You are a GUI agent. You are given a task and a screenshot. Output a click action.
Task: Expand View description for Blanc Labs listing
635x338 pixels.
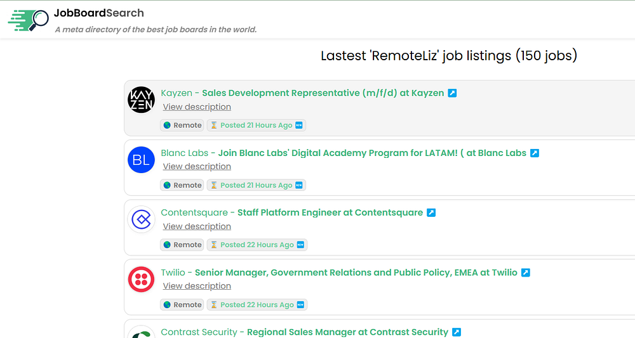(x=197, y=166)
